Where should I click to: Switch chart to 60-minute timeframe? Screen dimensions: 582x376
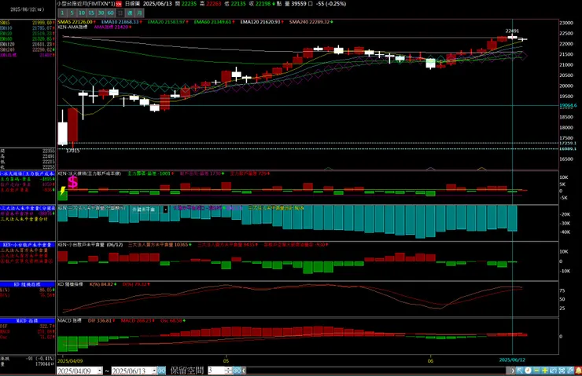[x=111, y=13]
